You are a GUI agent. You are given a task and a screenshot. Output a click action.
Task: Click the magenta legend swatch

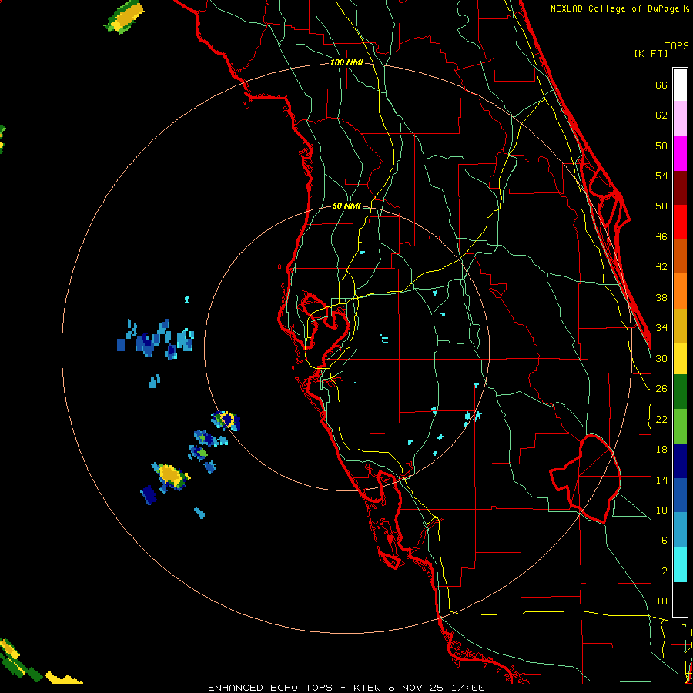tap(680, 153)
